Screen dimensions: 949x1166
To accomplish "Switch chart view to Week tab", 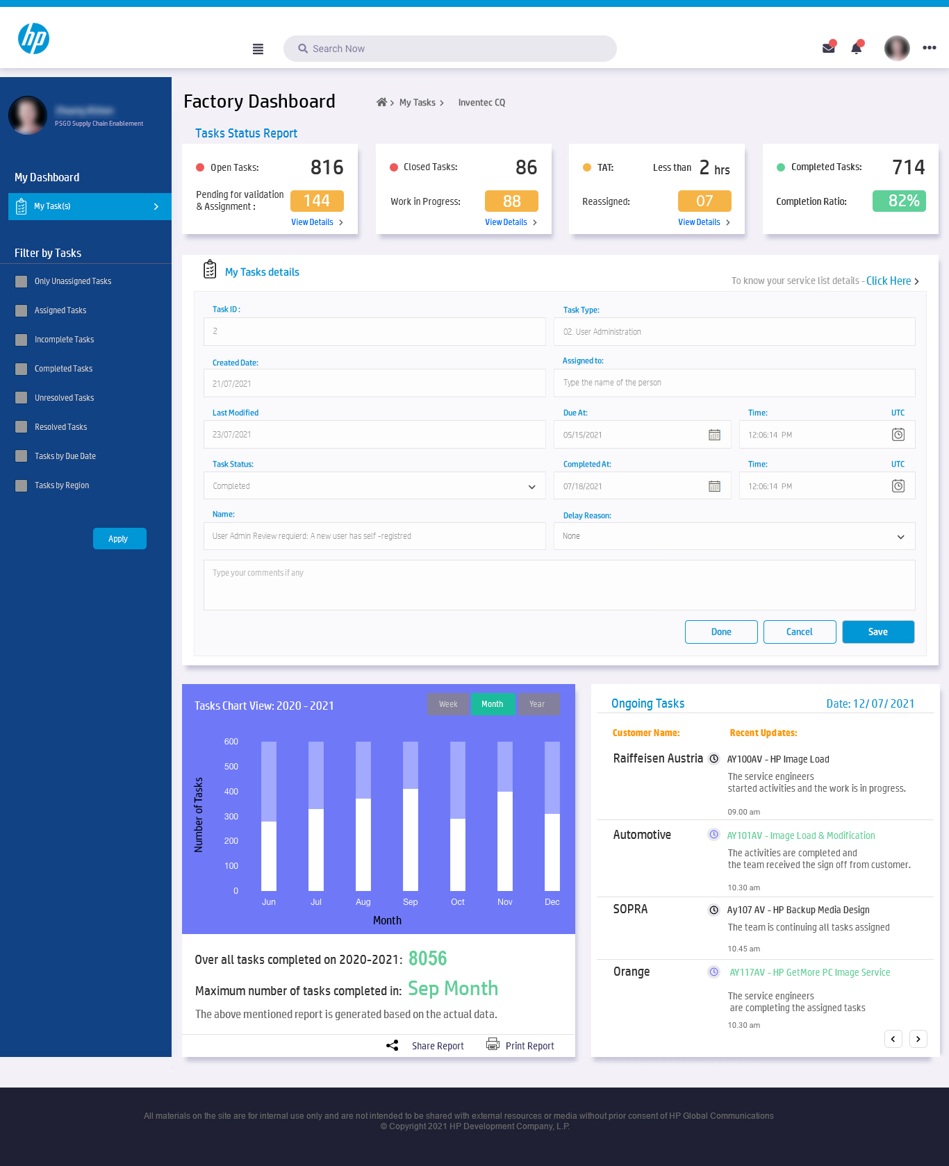I will tap(448, 704).
